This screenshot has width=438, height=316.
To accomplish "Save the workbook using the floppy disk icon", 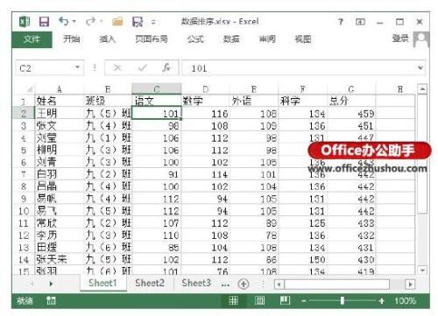I will pos(44,22).
